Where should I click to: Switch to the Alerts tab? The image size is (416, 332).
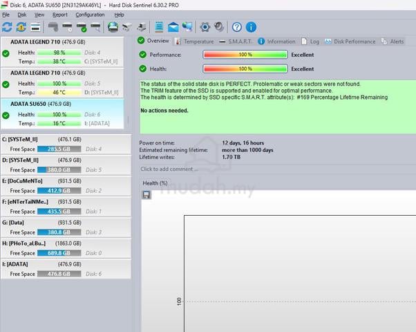tap(393, 41)
